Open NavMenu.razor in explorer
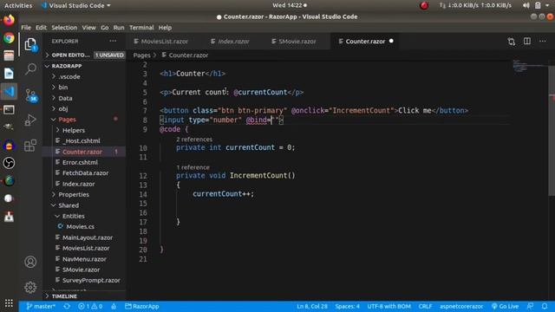 (x=84, y=259)
